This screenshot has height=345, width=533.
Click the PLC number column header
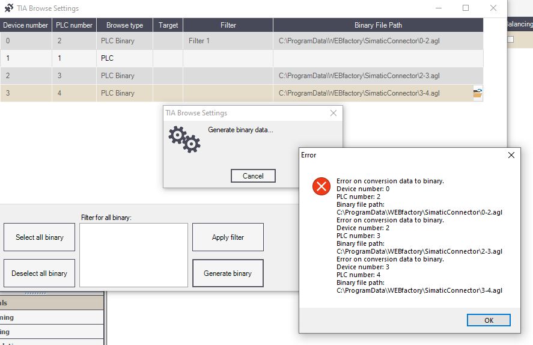point(74,25)
